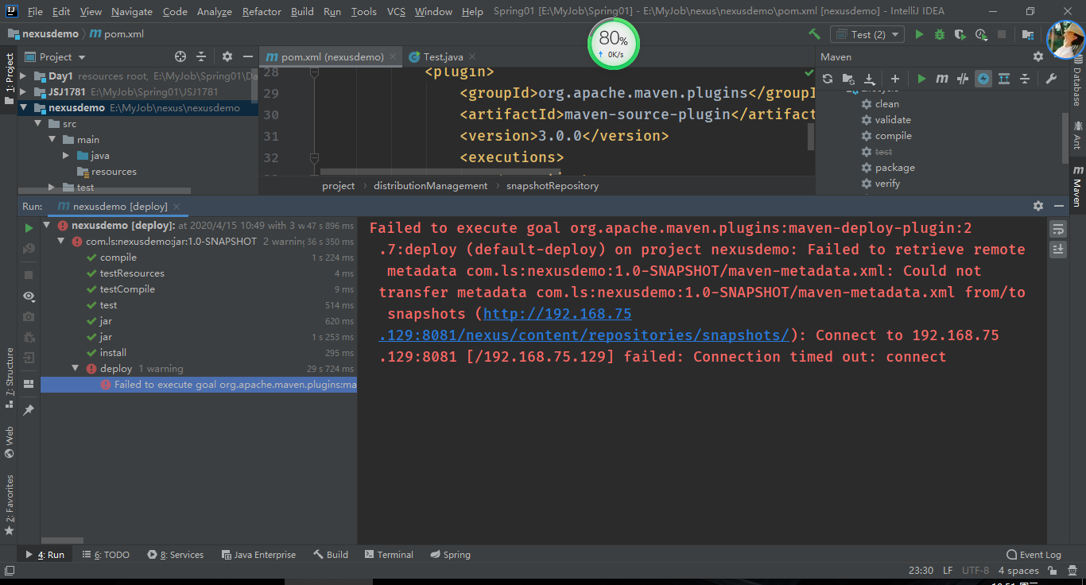The width and height of the screenshot is (1086, 585).
Task: Click the Build Project hammer icon
Action: [x=814, y=34]
